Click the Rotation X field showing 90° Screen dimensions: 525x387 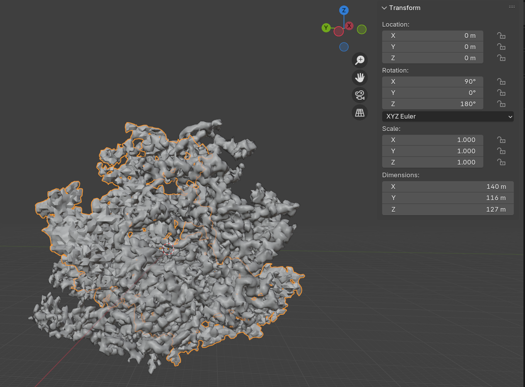point(432,81)
